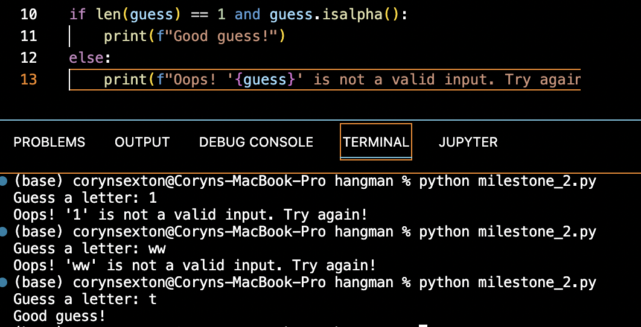
Task: Click the third python milestone_2.py command line
Action: click(305, 282)
